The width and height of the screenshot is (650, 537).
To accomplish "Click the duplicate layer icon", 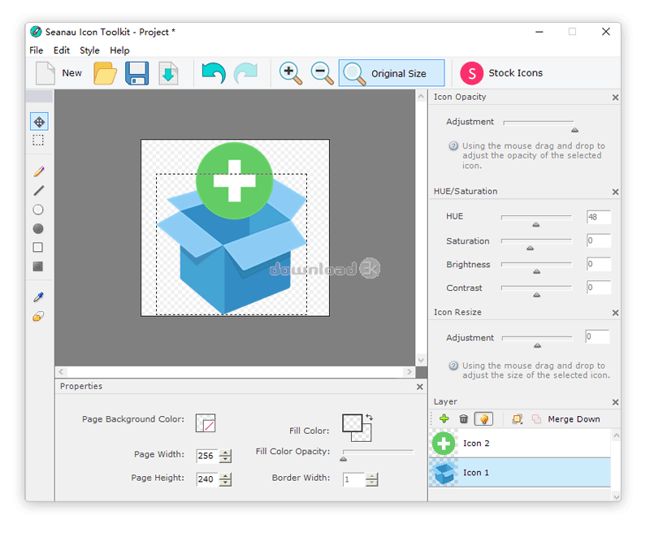I will point(517,419).
